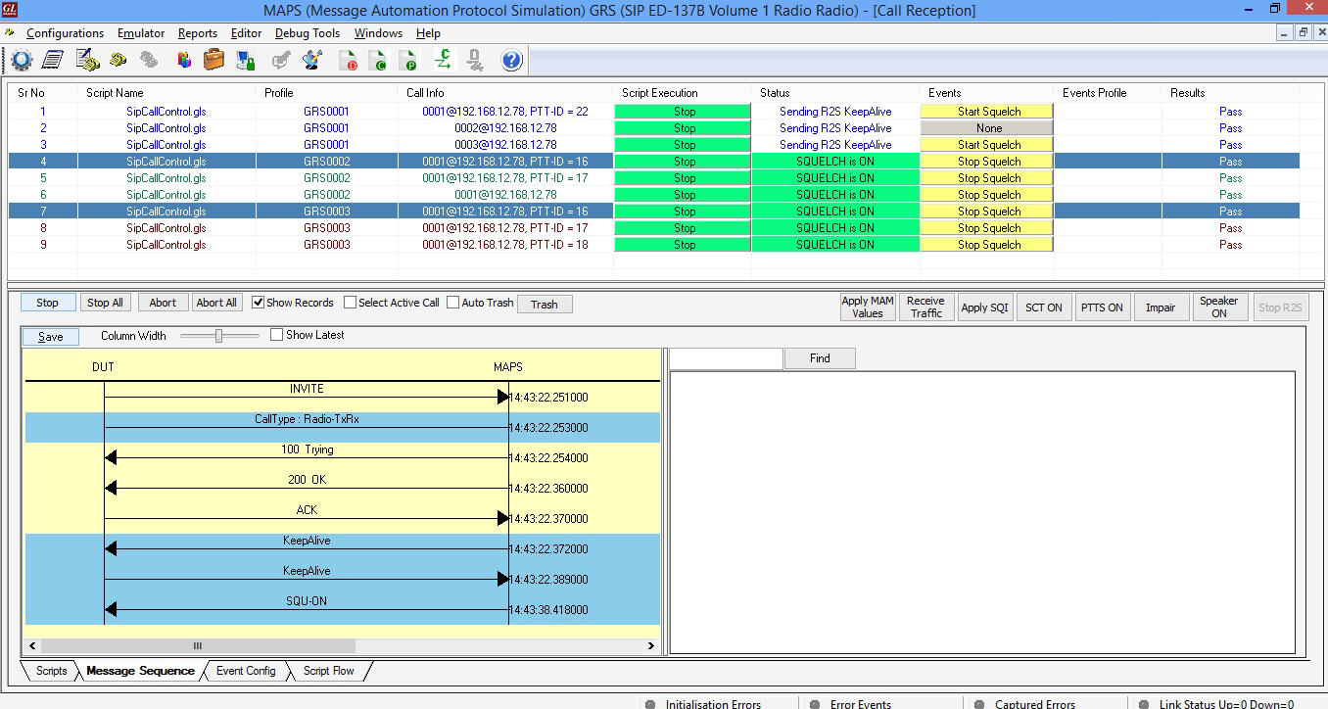Click the GL application logo in title bar
Viewport: 1328px width, 709px height.
10,10
